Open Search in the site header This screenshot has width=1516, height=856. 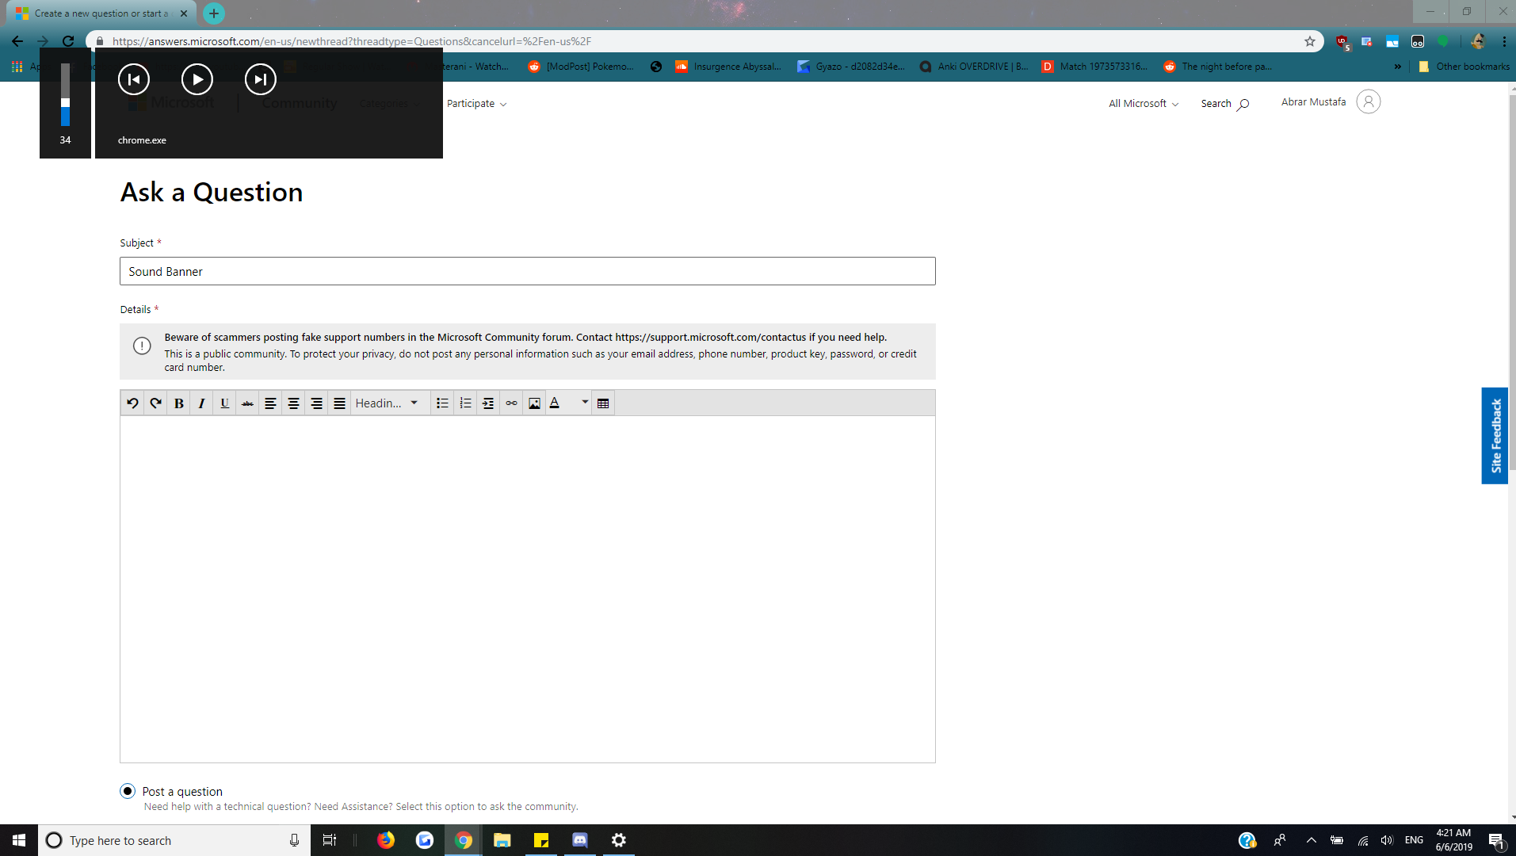(x=1224, y=103)
